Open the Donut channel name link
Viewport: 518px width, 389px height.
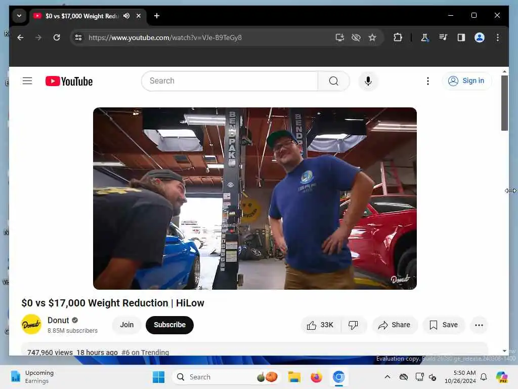(58, 320)
